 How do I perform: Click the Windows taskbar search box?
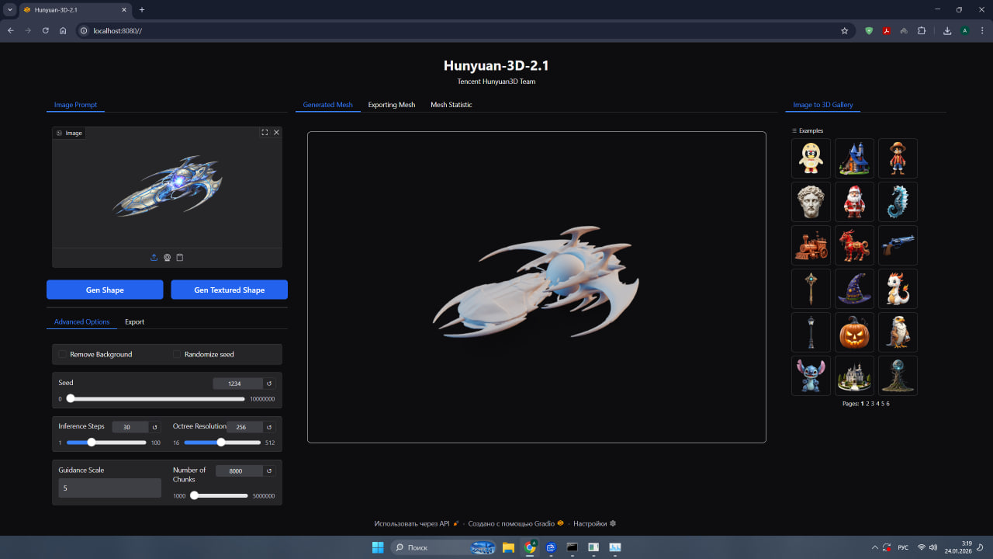[x=443, y=547]
